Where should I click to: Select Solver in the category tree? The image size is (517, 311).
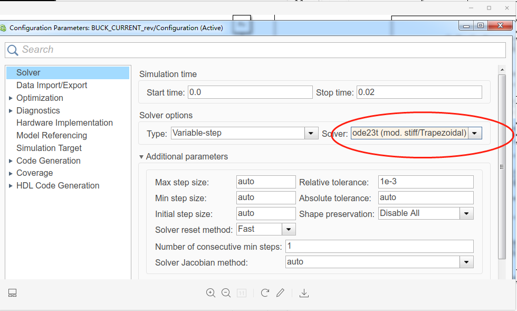(68, 73)
